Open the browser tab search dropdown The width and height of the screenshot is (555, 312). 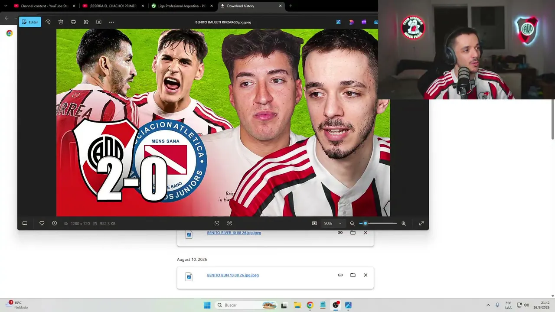[6, 6]
